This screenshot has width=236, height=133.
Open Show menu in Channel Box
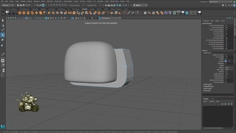click(223, 21)
